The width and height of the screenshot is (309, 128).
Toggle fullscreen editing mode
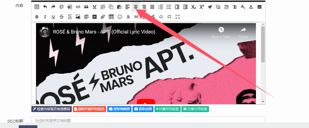(x=178, y=17)
